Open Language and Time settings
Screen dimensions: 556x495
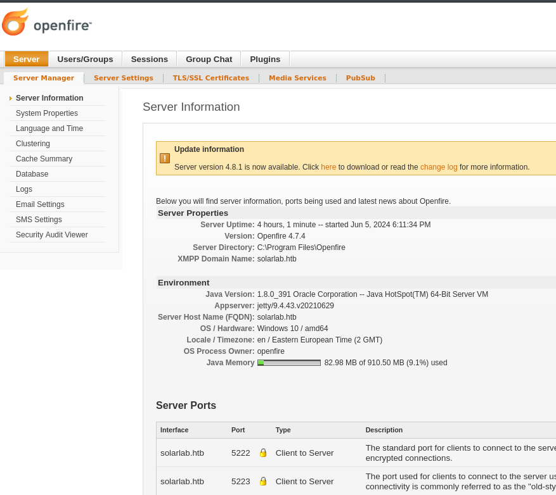point(49,128)
